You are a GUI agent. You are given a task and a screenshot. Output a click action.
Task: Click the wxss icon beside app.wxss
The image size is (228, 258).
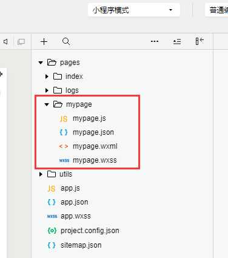[x=52, y=216]
